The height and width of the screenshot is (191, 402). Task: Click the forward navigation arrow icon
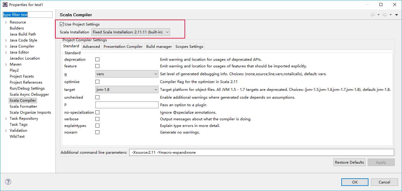pyautogui.click(x=385, y=15)
